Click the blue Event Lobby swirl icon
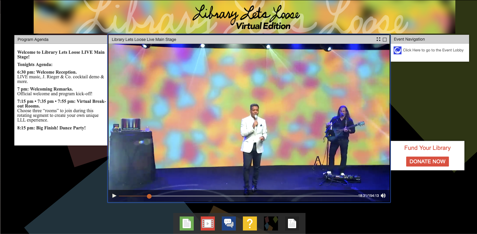 397,50
